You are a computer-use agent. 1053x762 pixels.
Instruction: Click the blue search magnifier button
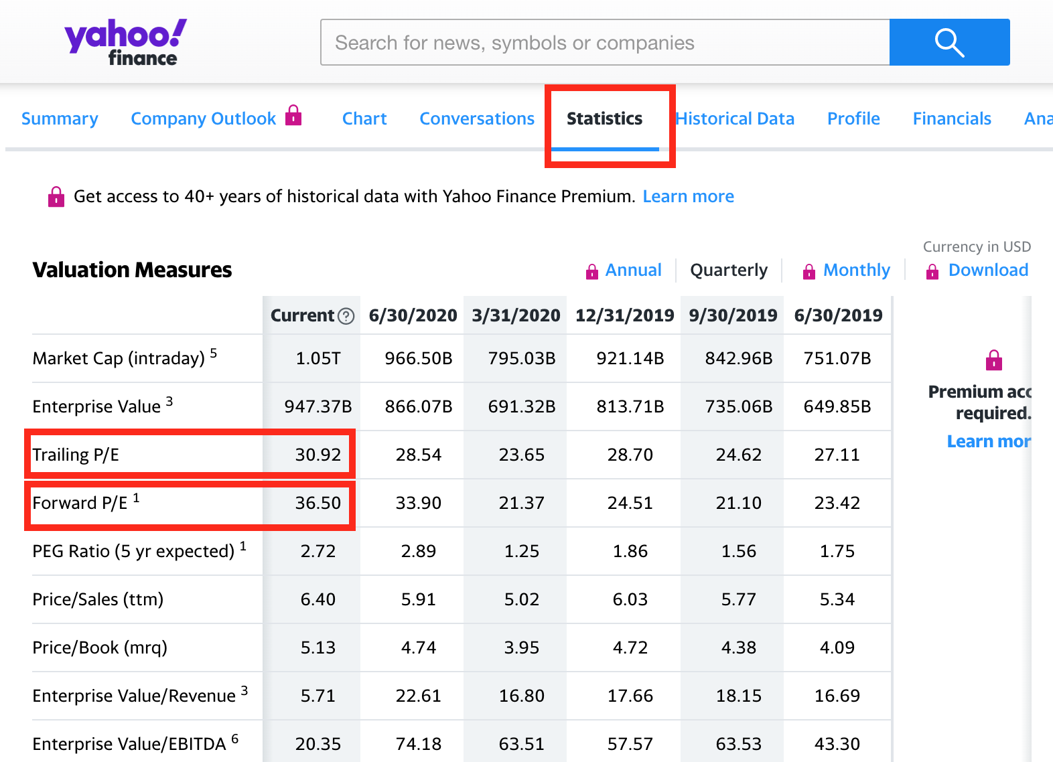949,42
